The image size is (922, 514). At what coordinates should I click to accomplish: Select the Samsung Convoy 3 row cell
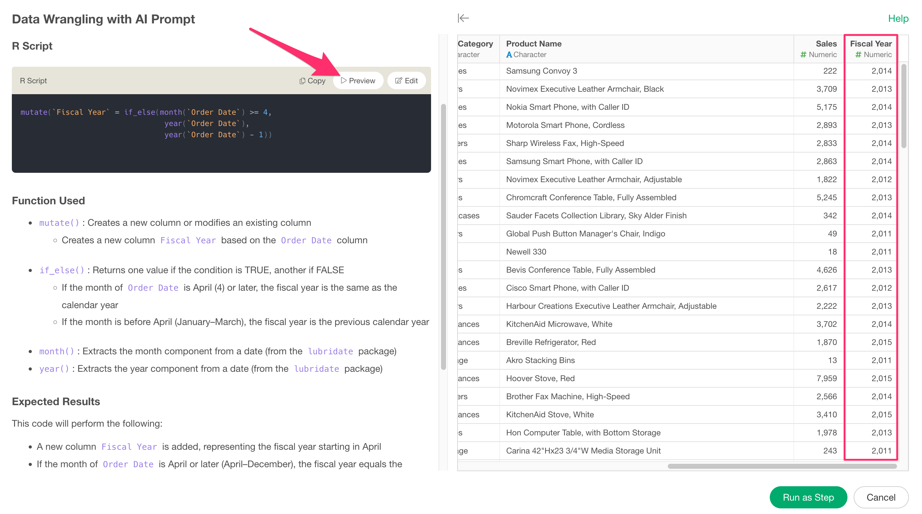pyautogui.click(x=541, y=71)
